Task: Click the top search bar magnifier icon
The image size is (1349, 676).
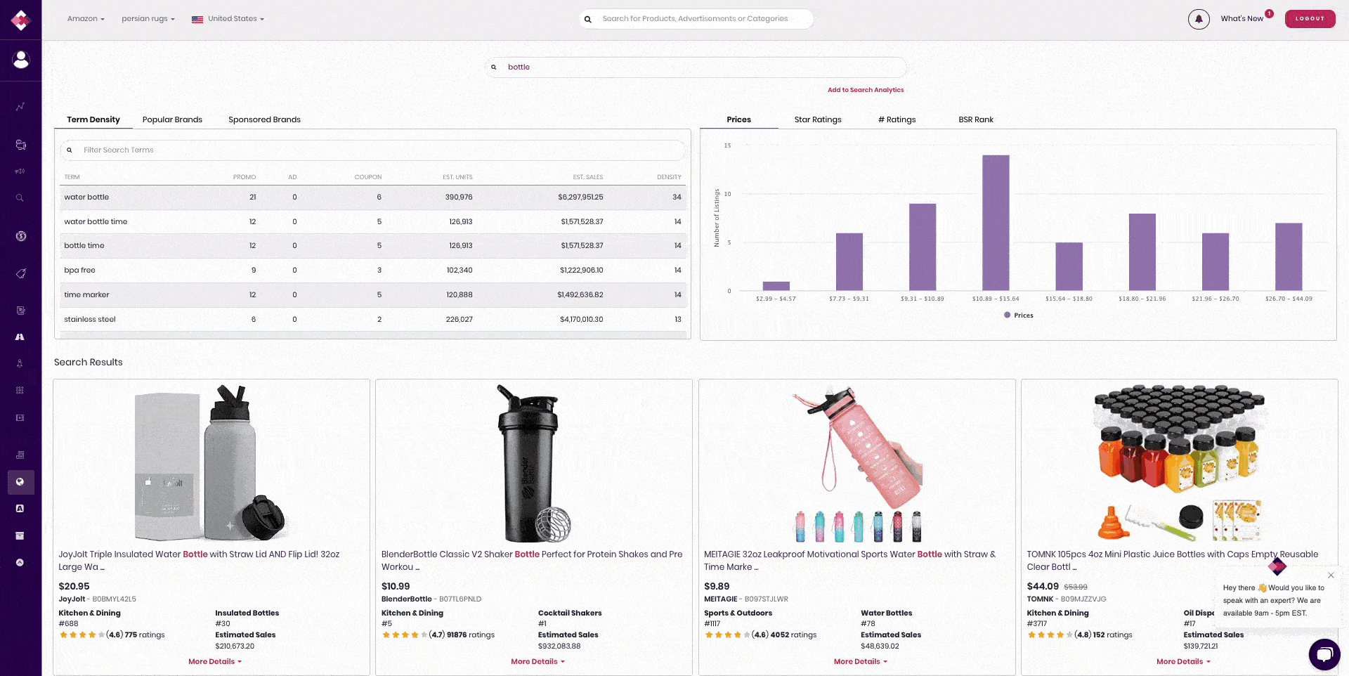Action: click(588, 19)
